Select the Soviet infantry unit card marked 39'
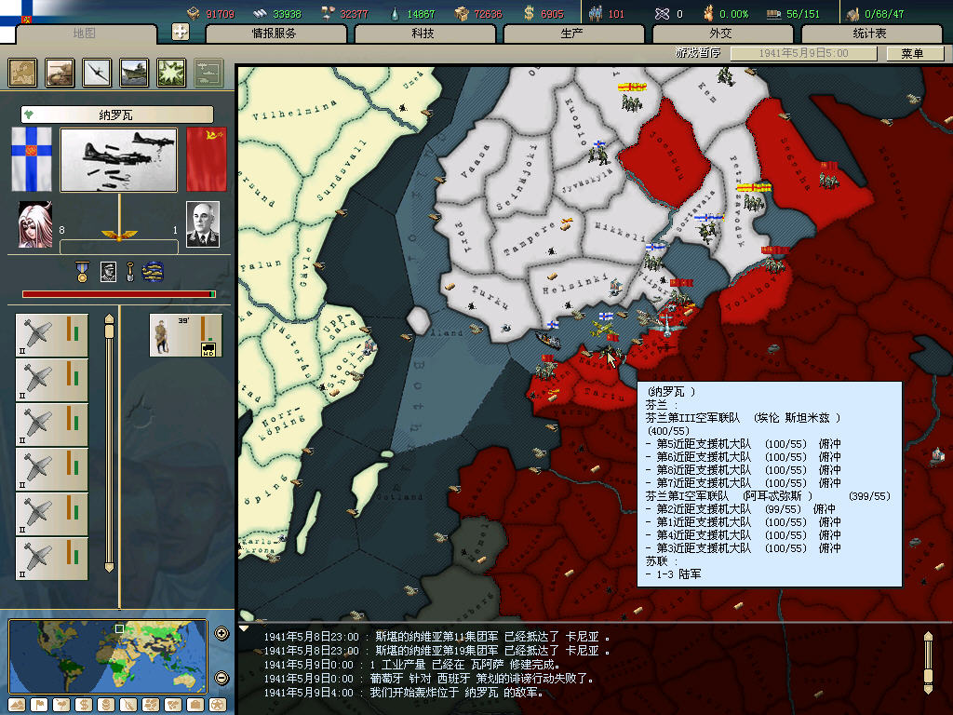953x715 pixels. click(x=186, y=335)
